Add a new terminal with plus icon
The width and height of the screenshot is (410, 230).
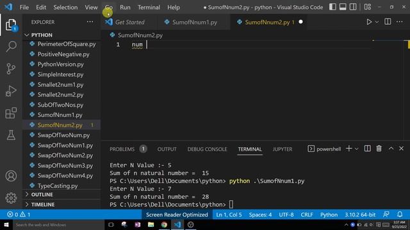click(348, 149)
